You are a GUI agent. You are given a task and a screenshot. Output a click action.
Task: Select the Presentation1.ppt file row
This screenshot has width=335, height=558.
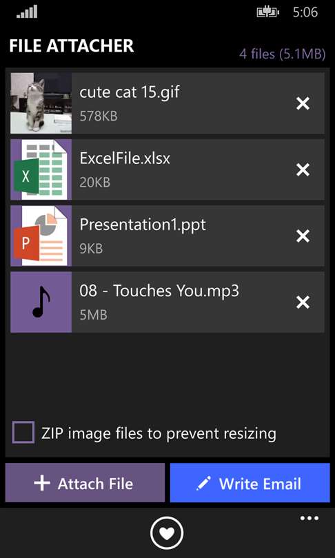tap(167, 236)
